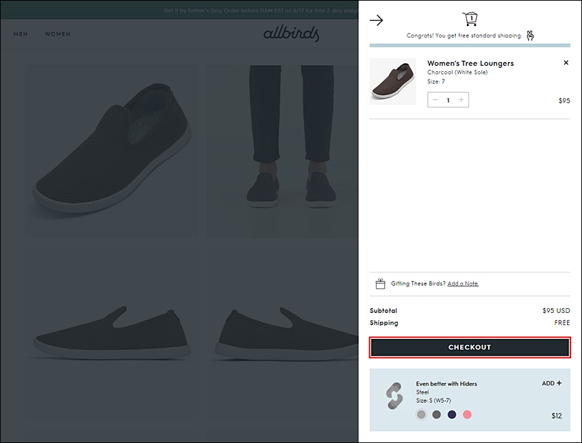Open the Add a Note link

[x=463, y=283]
